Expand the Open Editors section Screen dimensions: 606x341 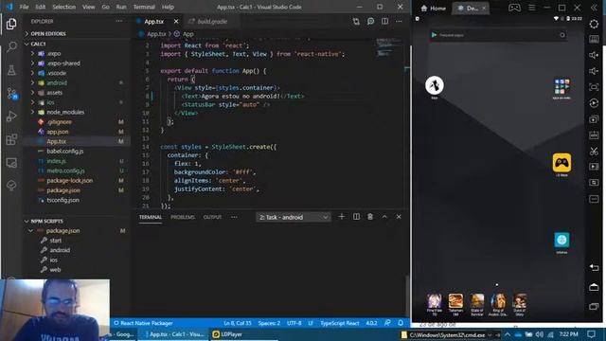pos(48,34)
